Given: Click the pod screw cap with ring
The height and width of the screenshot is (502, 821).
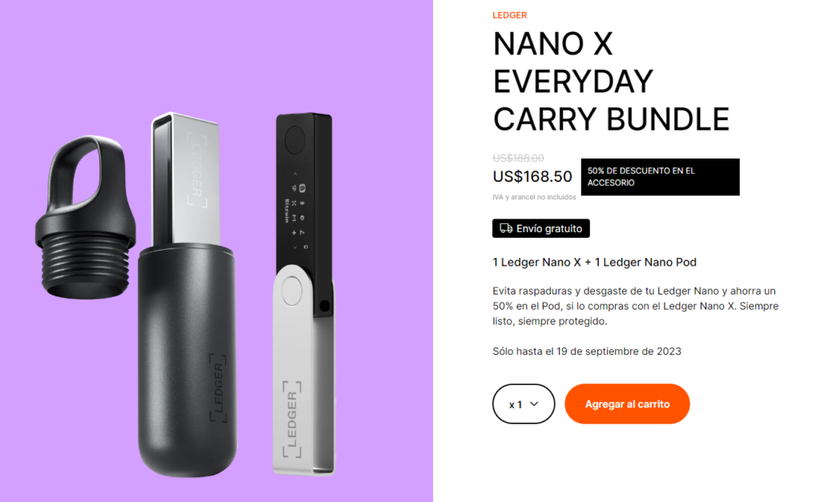Looking at the screenshot, I should (85, 217).
